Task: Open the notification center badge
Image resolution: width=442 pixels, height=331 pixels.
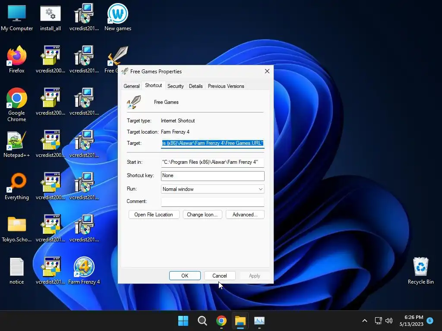Action: 430,321
